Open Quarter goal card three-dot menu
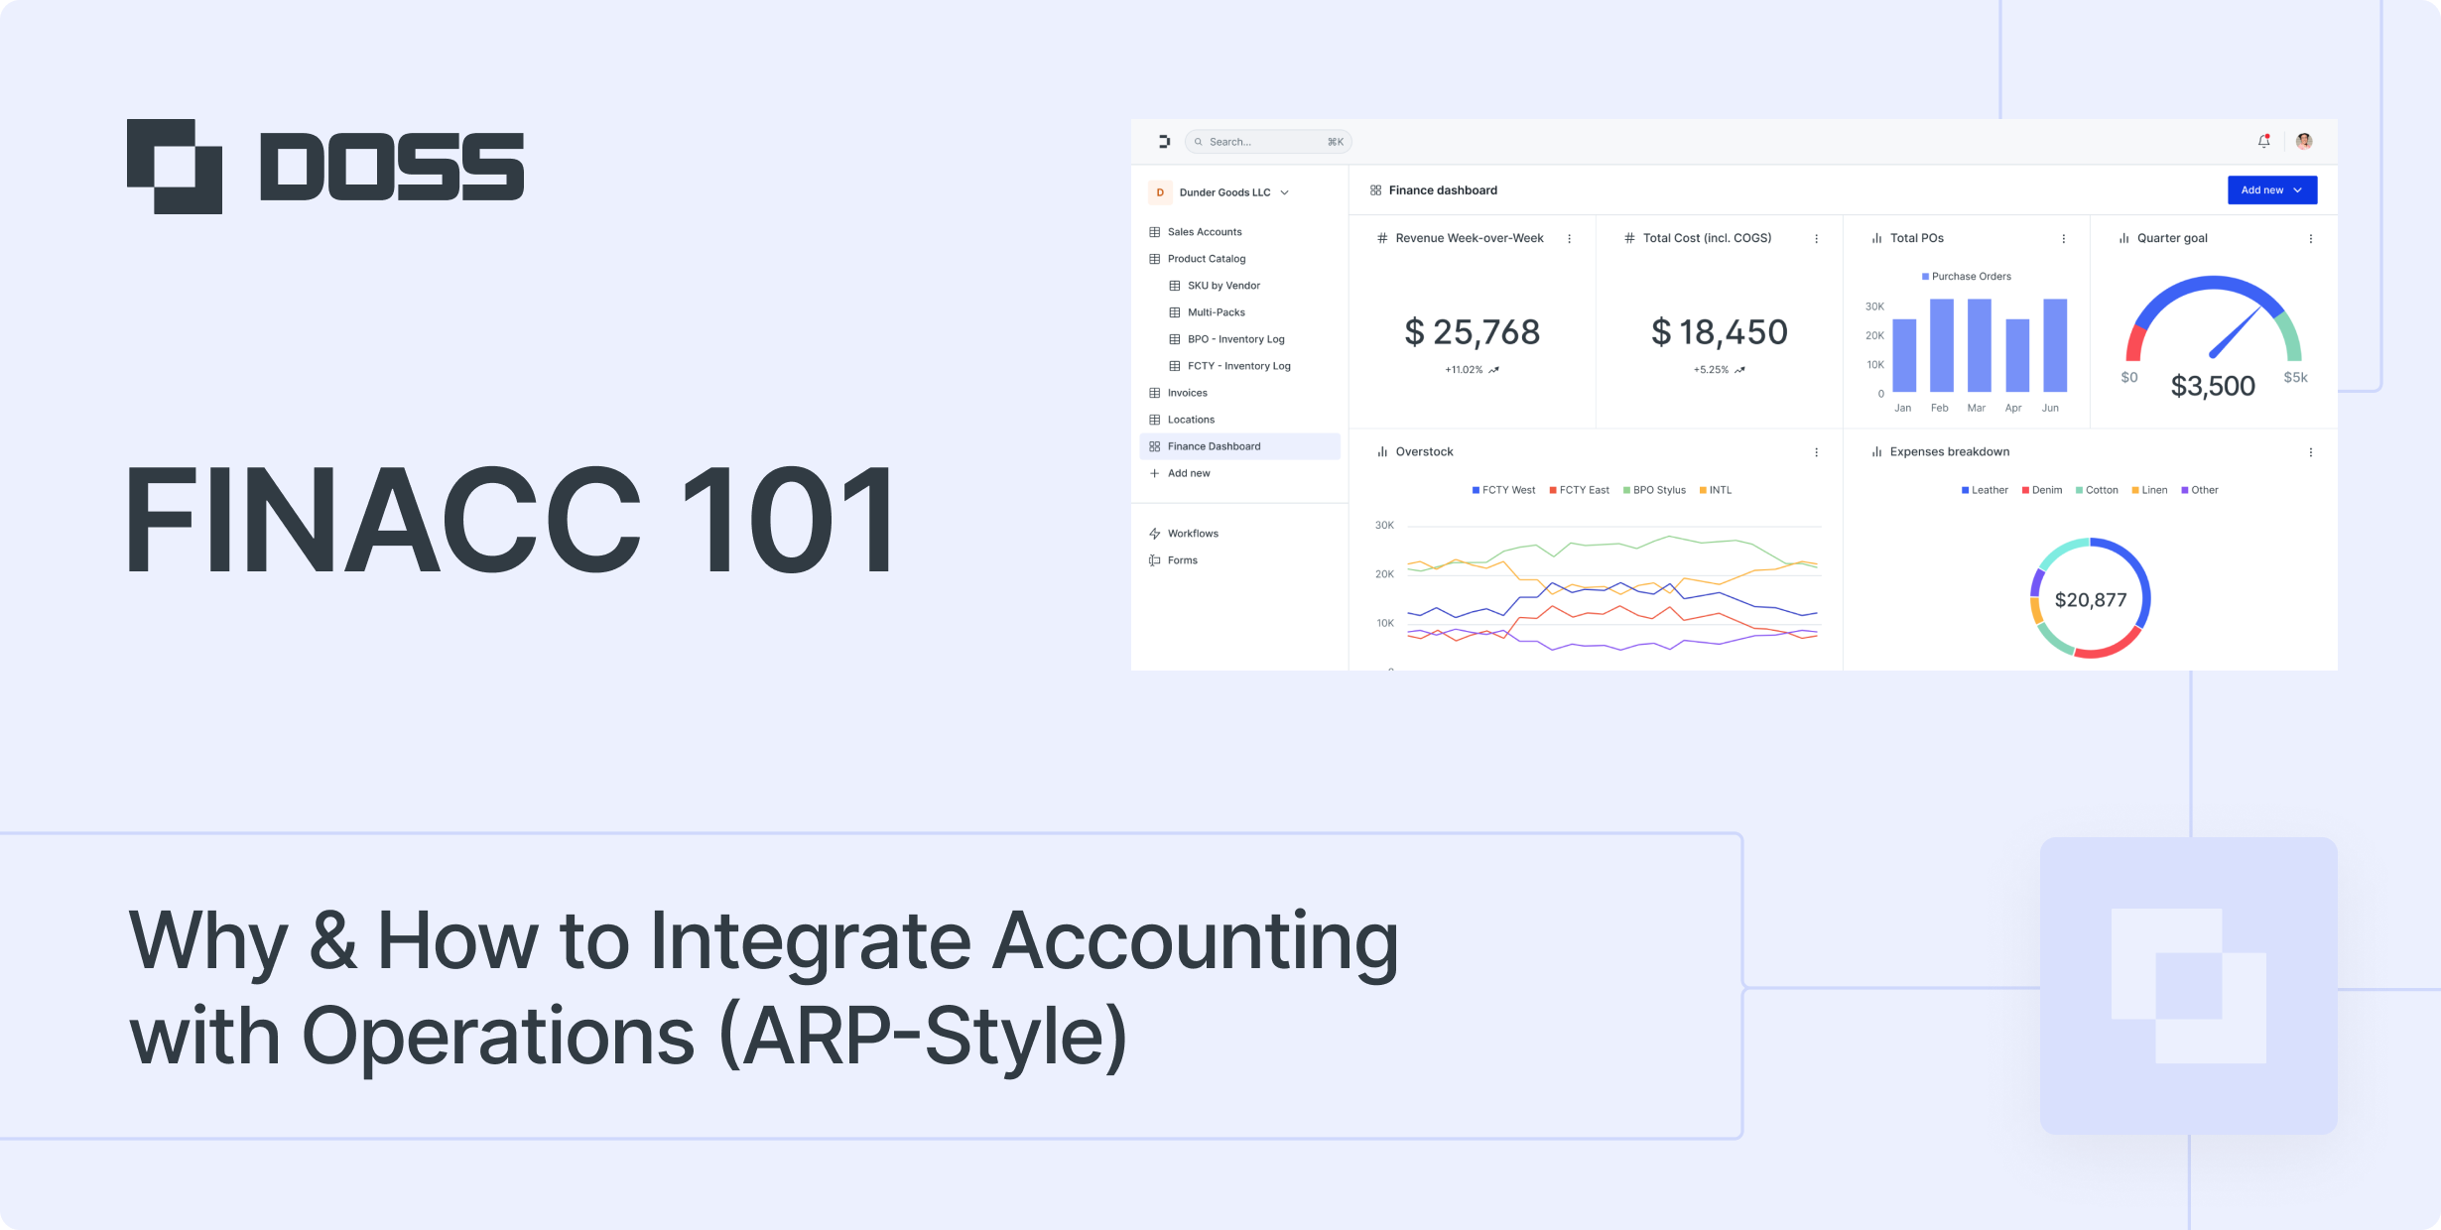This screenshot has width=2441, height=1230. coord(2310,239)
